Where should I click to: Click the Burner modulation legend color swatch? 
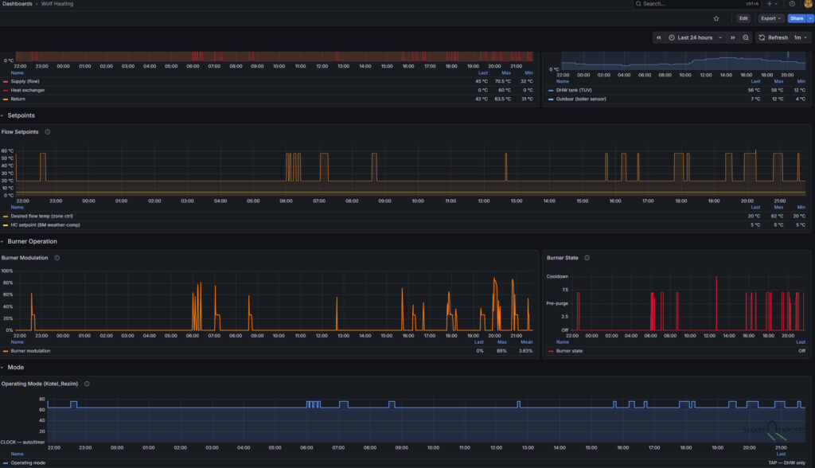coord(6,351)
